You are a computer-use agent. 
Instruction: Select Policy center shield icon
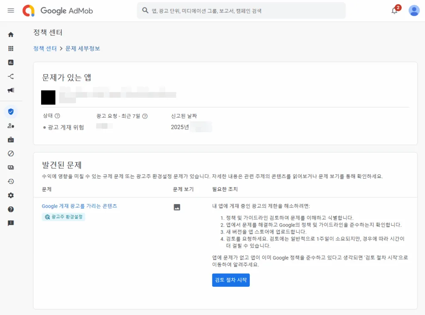point(11,111)
